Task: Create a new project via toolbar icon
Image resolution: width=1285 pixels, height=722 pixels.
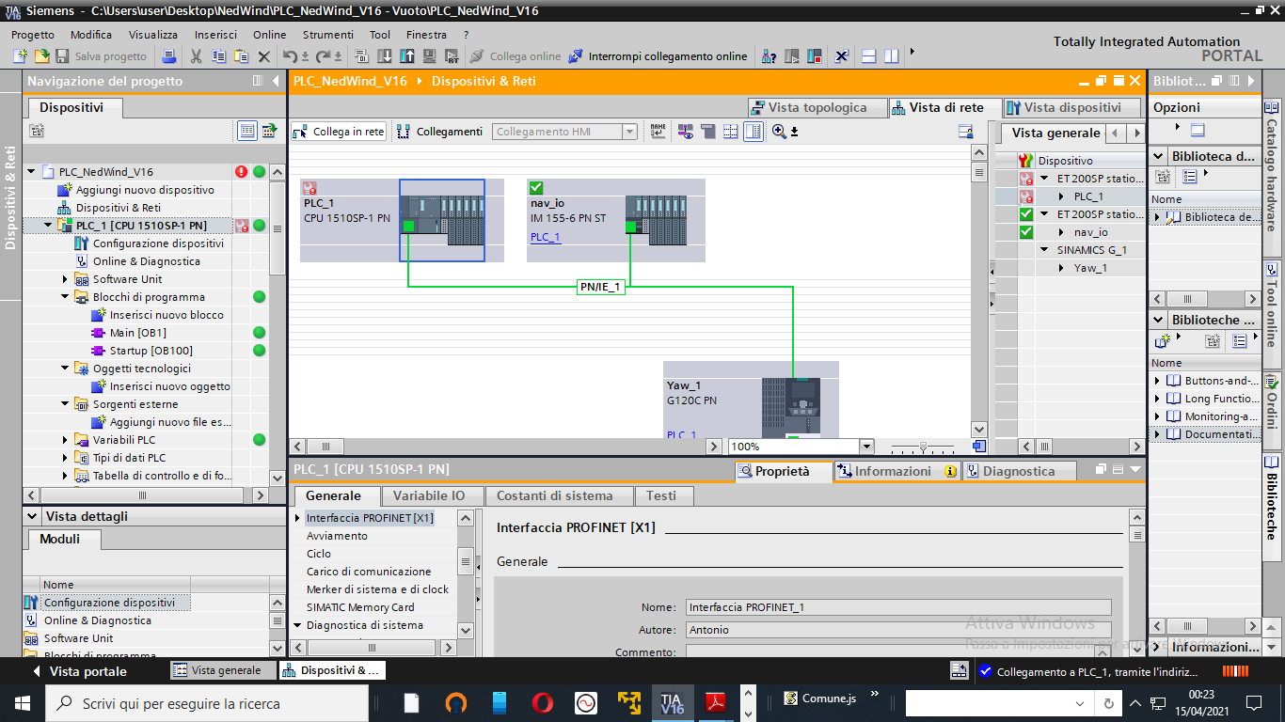Action: 20,56
